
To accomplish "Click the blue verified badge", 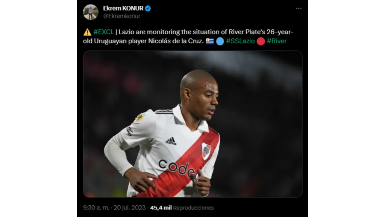I will (x=148, y=8).
